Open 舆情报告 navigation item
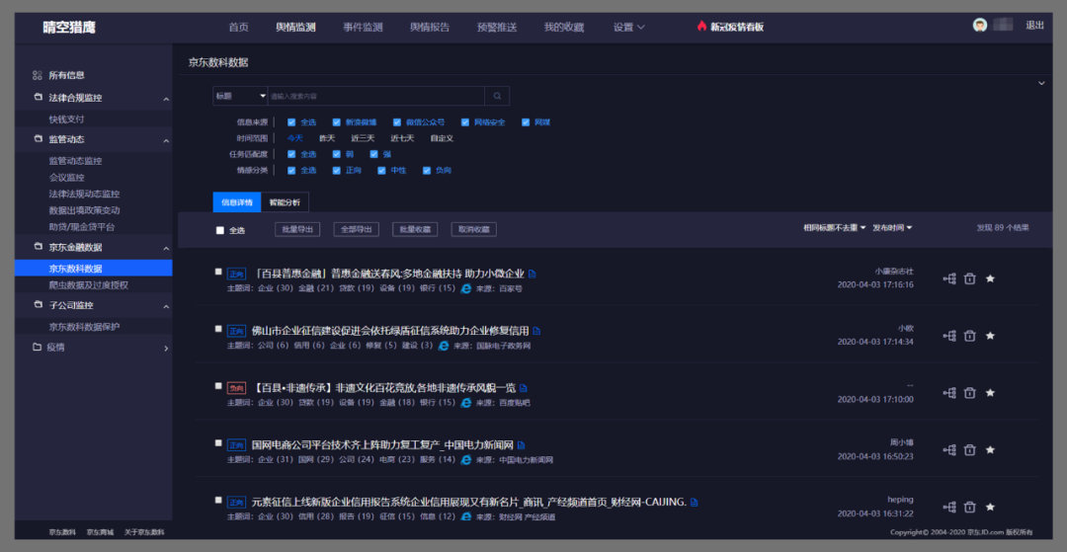The width and height of the screenshot is (1067, 552). pos(430,28)
